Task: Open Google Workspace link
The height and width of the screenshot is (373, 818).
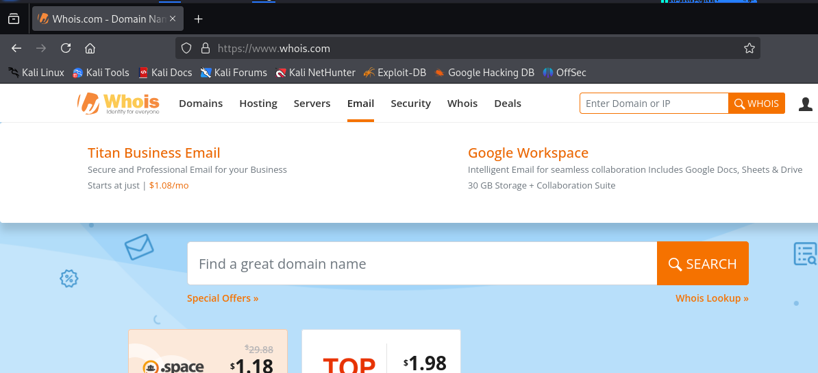Action: 528,153
